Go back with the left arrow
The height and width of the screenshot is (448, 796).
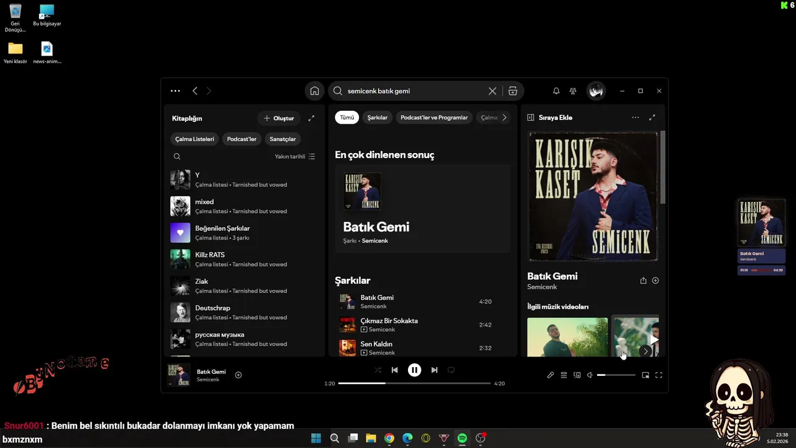click(x=195, y=91)
